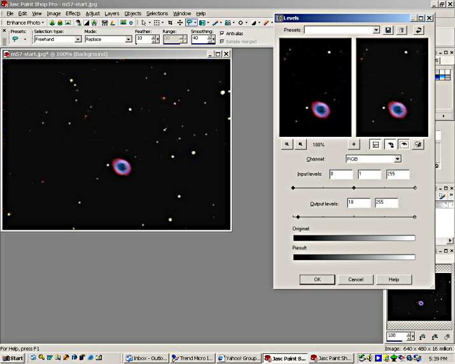Image resolution: width=455 pixels, height=364 pixels.
Task: Click the save preset icon in Levels
Action: (x=388, y=30)
